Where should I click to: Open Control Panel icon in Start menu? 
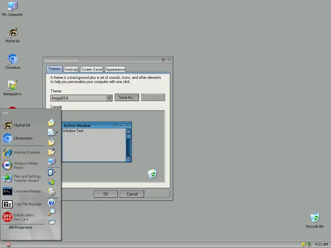pos(51,172)
